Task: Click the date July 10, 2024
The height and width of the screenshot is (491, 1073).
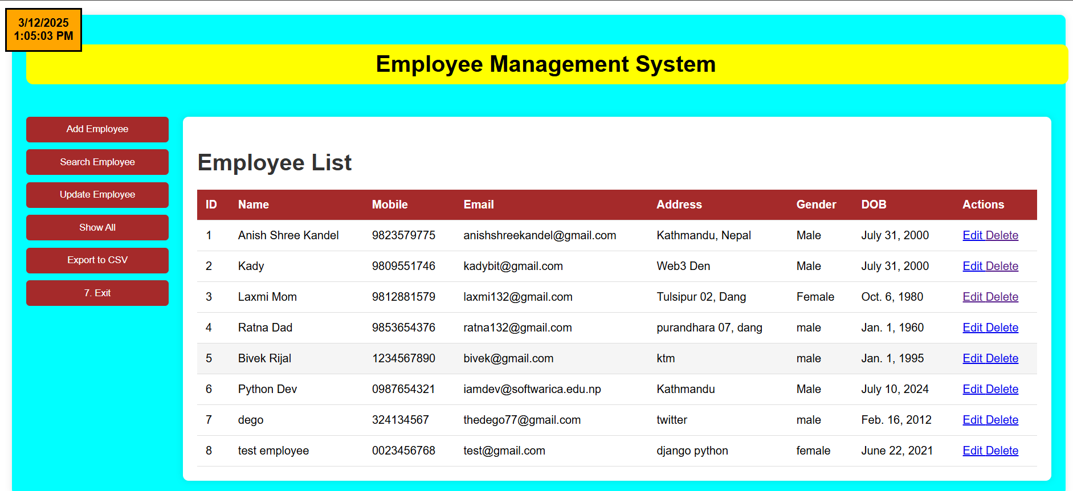Action: [895, 389]
